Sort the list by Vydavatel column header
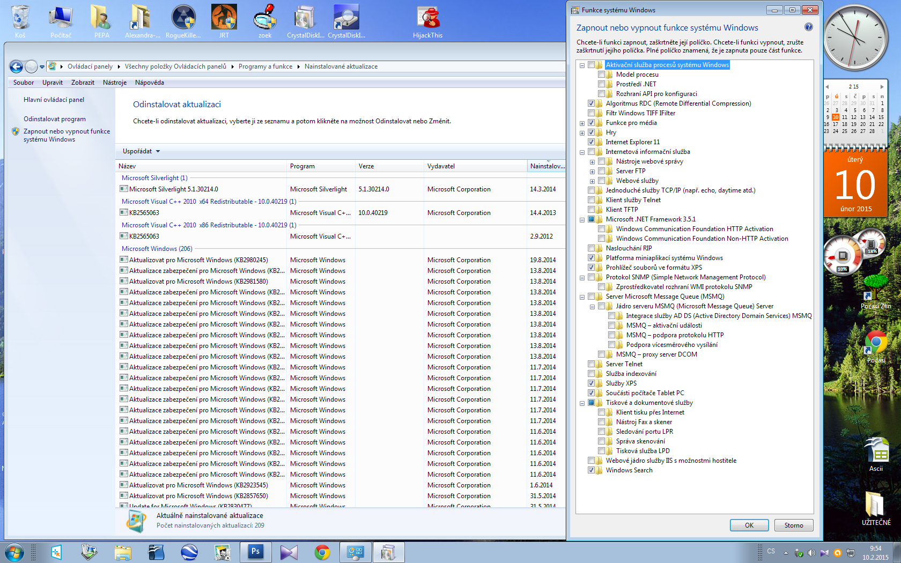Screen dimensions: 901x563 point(441,166)
